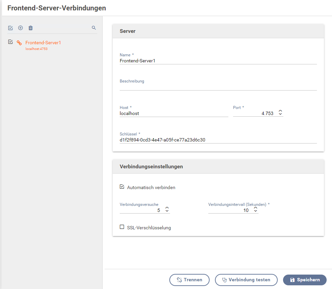
Task: Click the select-all checkbox icon in list toolbar
Action: [10, 28]
